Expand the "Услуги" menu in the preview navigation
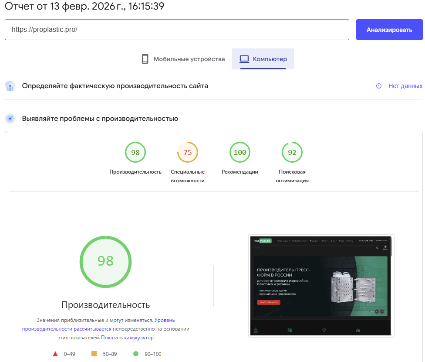425x362 pixels. pos(326,240)
